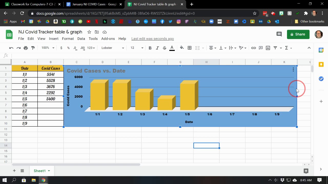This screenshot has width=328, height=184.
Task: Open comment history icon
Action: pos(279,34)
